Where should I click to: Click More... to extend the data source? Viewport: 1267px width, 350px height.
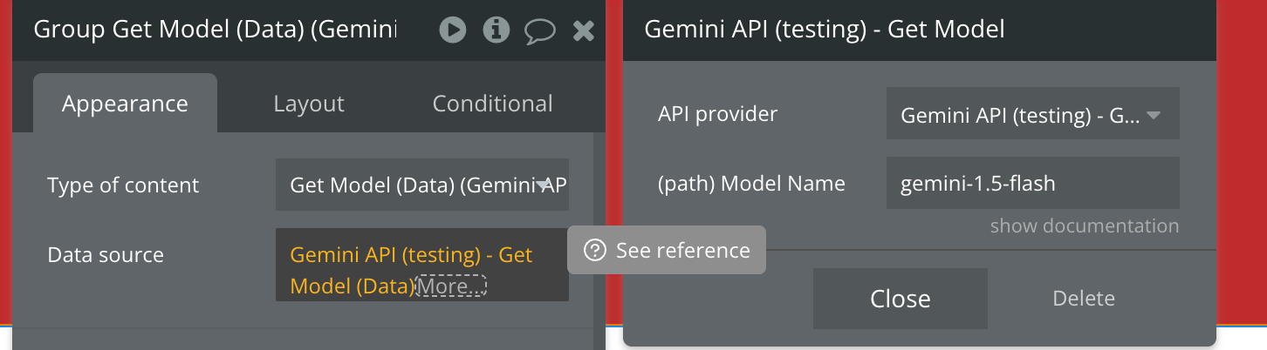[x=450, y=286]
